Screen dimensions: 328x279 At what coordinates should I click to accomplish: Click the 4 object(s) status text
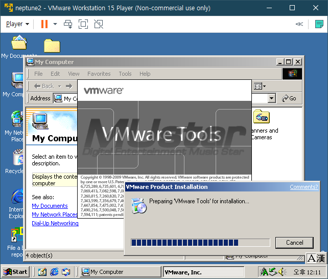click(39, 255)
